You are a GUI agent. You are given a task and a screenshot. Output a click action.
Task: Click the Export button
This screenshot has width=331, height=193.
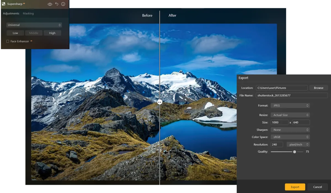pos(295,187)
